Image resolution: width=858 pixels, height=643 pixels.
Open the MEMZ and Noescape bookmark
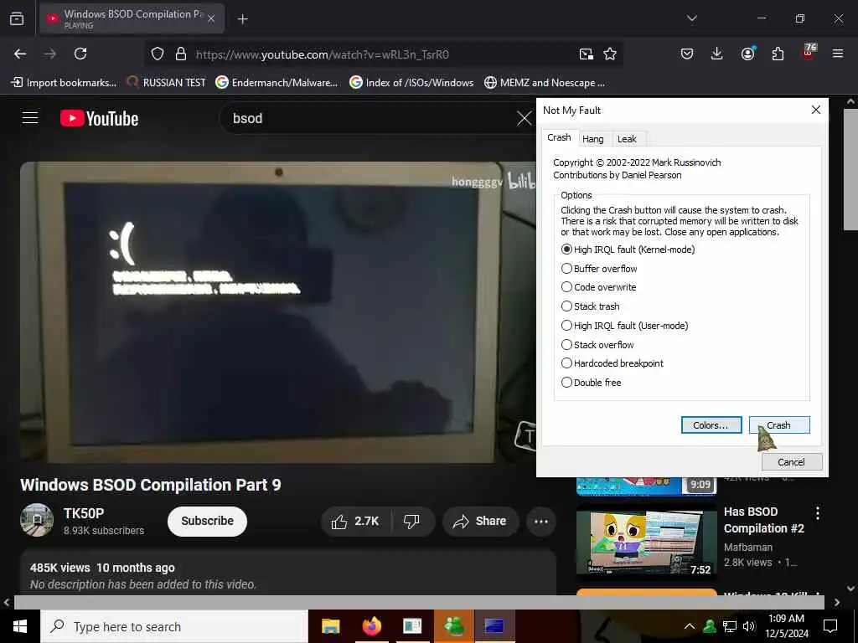(545, 83)
